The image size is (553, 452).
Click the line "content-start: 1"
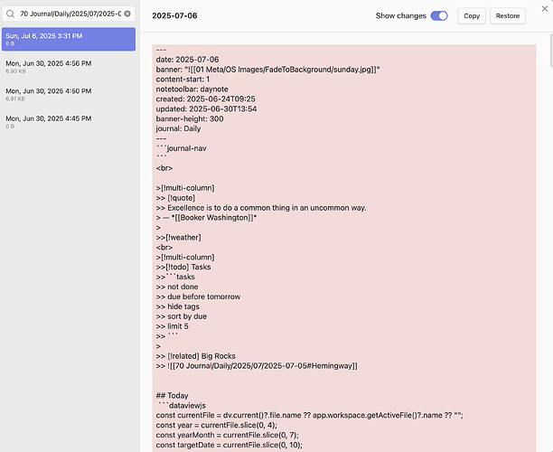click(x=183, y=80)
